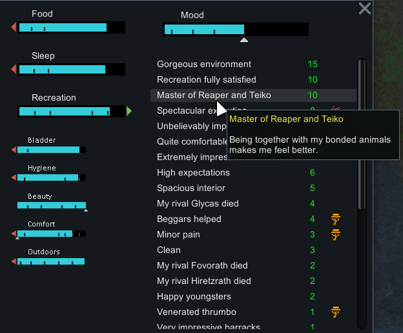Select the Gorgeous environment thought
403x333 pixels.
(204, 64)
